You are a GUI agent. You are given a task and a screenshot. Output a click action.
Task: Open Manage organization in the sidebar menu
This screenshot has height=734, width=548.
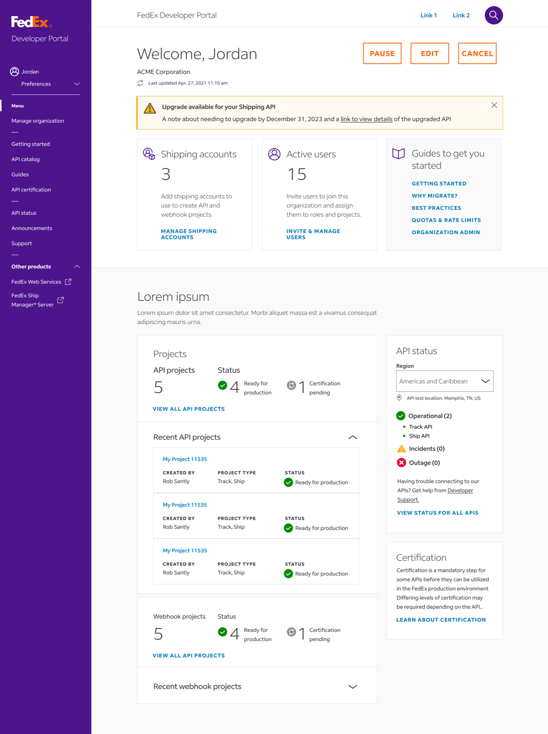[38, 121]
